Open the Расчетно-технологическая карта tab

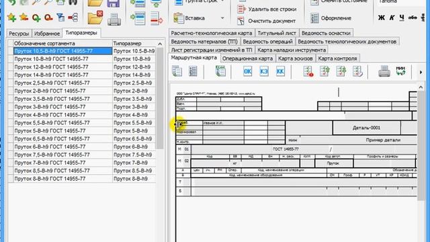(212, 33)
